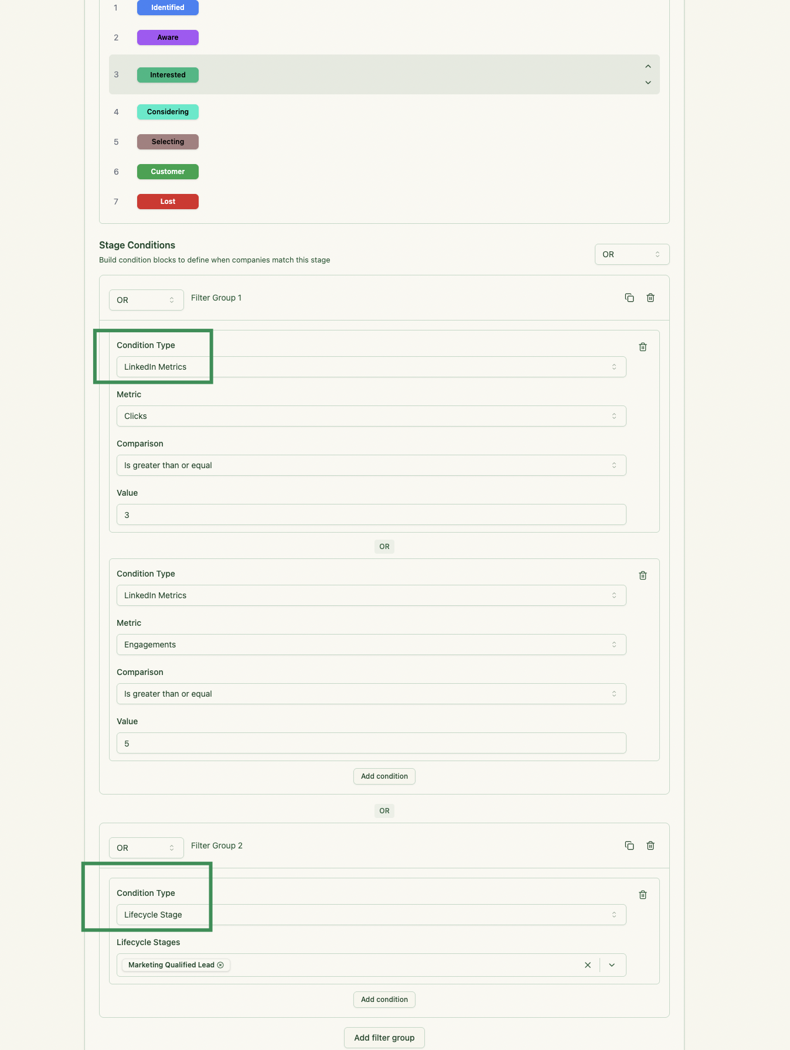Open Stage Conditions OR operator dropdown
Screen dimensions: 790x1050
point(632,254)
